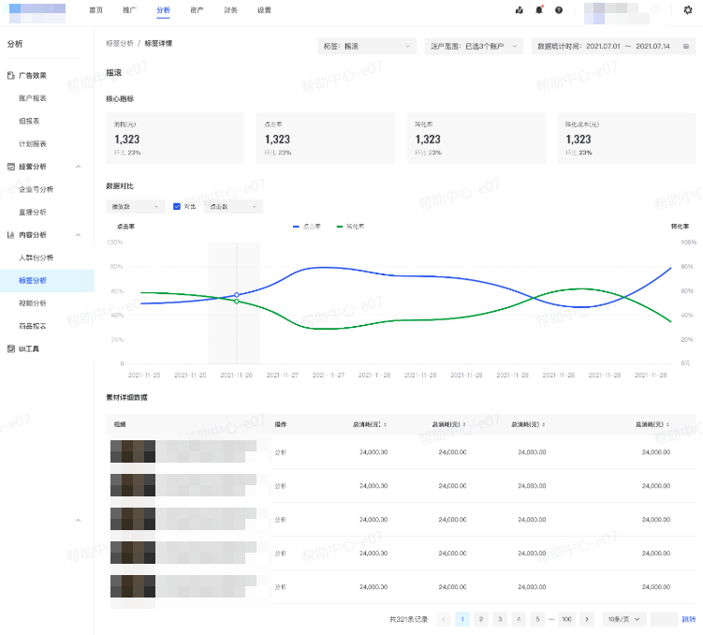703x635 pixels.
Task: Collapse the 内容分析 section chevron
Action: [78, 235]
